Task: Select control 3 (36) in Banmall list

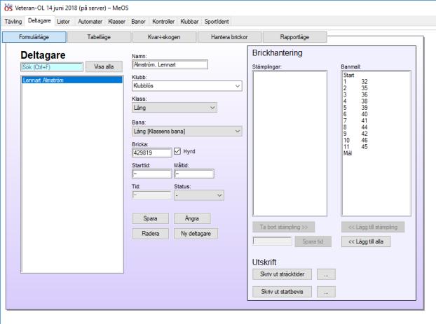Action: [376, 94]
